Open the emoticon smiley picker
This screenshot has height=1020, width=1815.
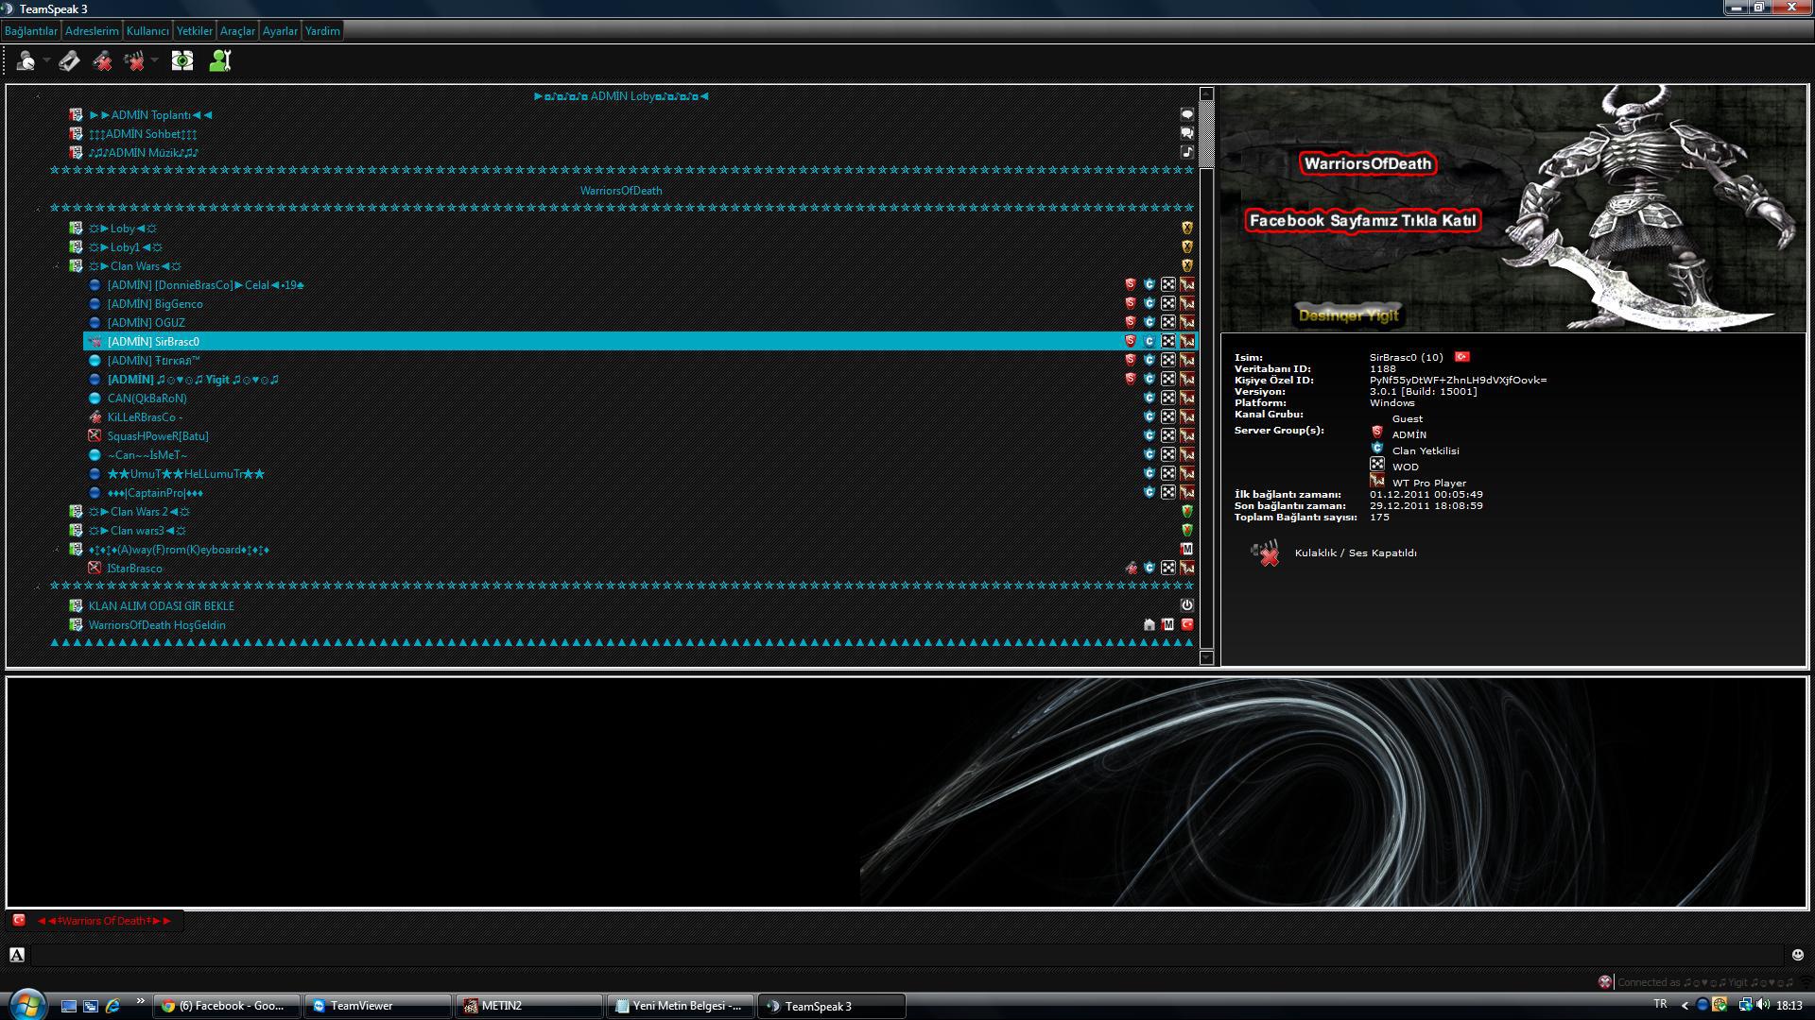(x=1797, y=955)
